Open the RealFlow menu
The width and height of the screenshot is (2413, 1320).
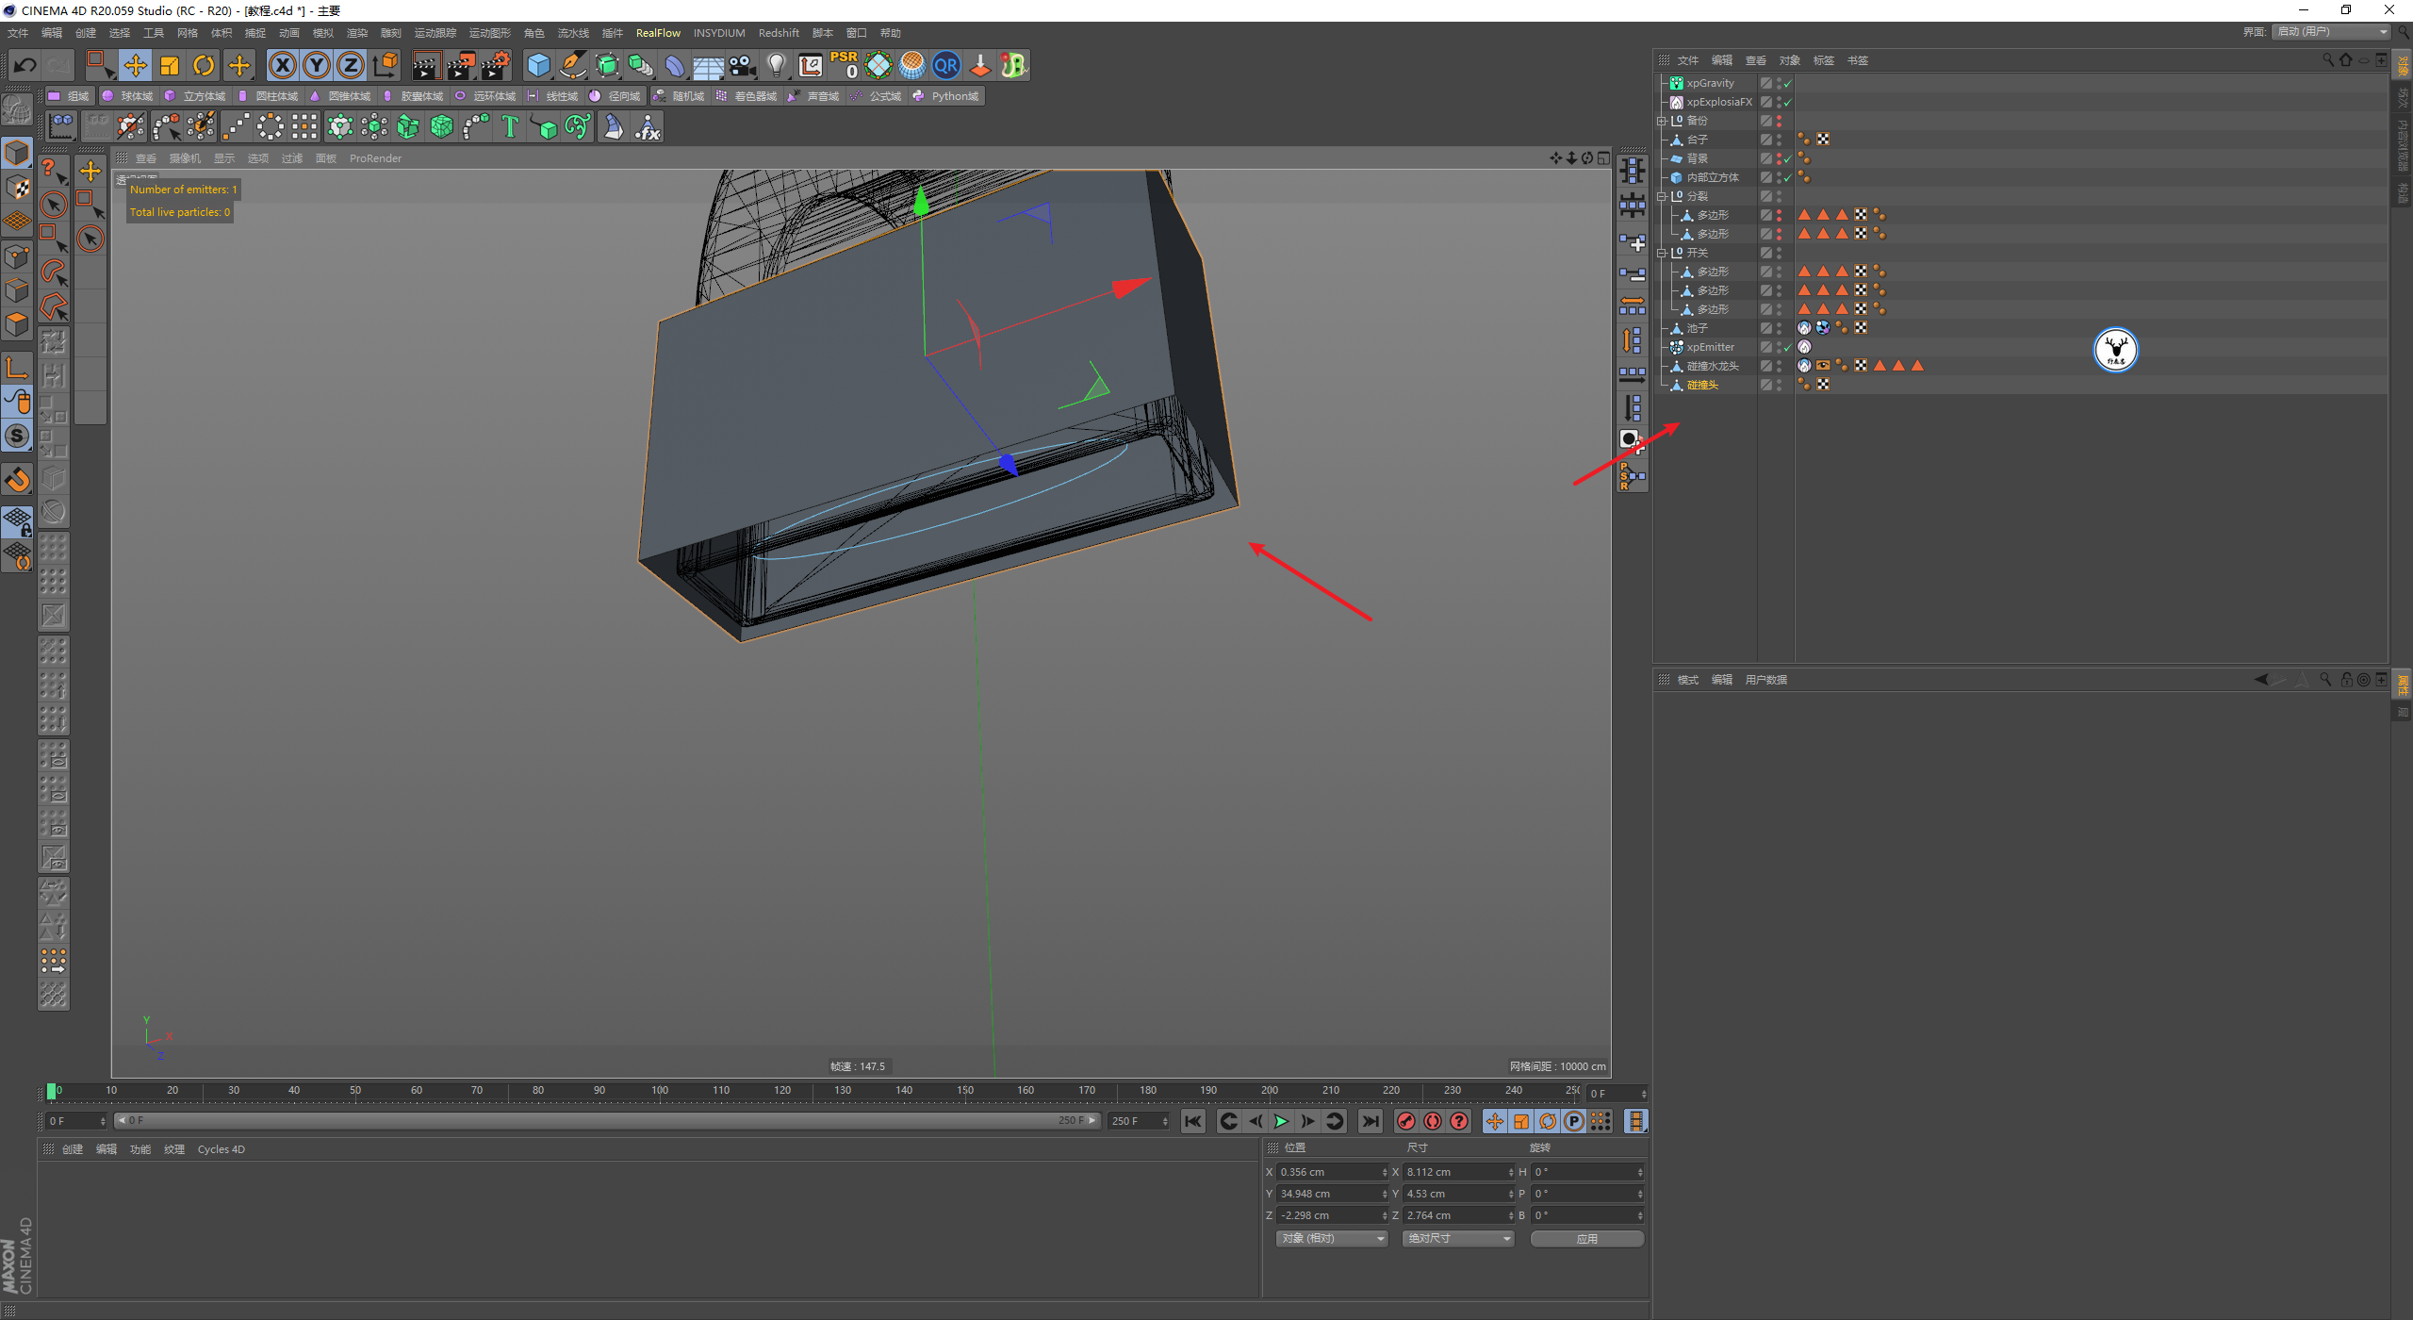tap(658, 33)
